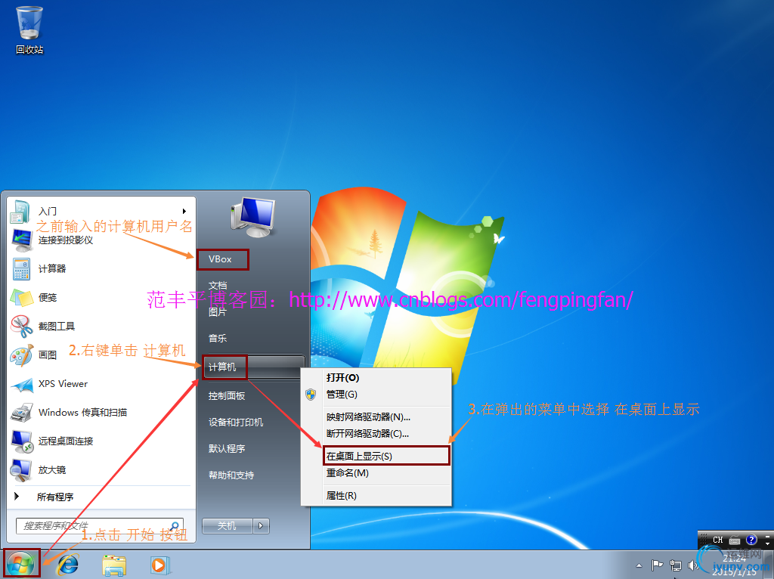The image size is (774, 579).
Task: Click the 连接到投影仪 projector icon
Action: (22, 240)
